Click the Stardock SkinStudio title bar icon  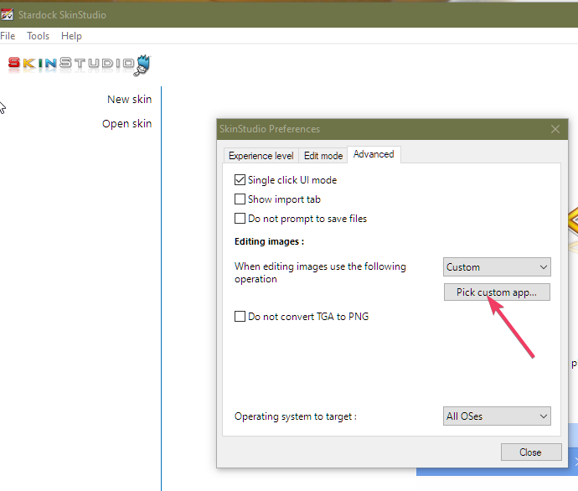tap(6, 15)
